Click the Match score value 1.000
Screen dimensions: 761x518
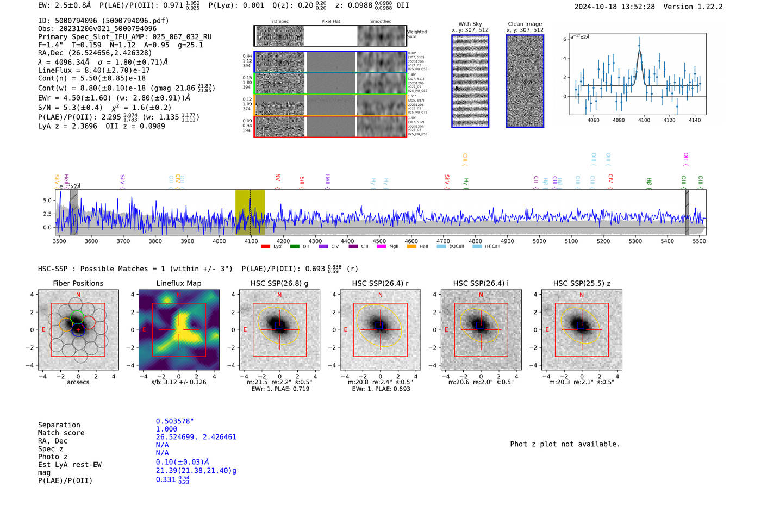[167, 429]
